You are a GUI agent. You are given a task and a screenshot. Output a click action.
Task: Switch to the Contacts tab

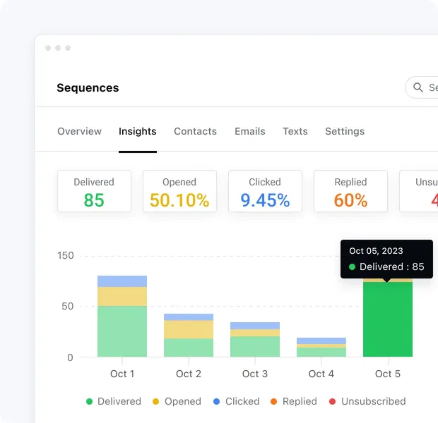pyautogui.click(x=195, y=131)
